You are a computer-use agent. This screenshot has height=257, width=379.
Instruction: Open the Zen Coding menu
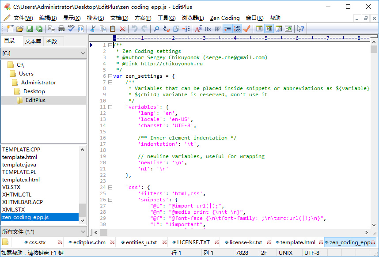[x=225, y=18]
